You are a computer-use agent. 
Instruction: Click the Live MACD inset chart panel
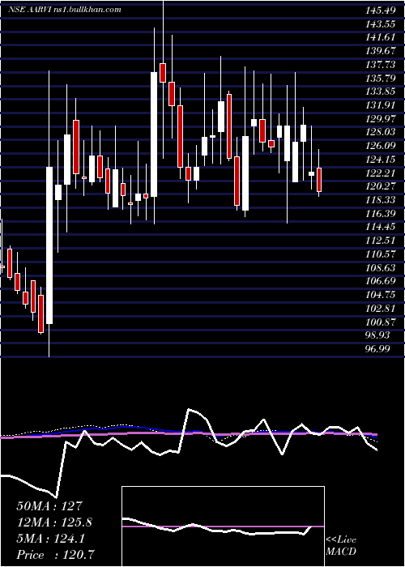pos(223,526)
